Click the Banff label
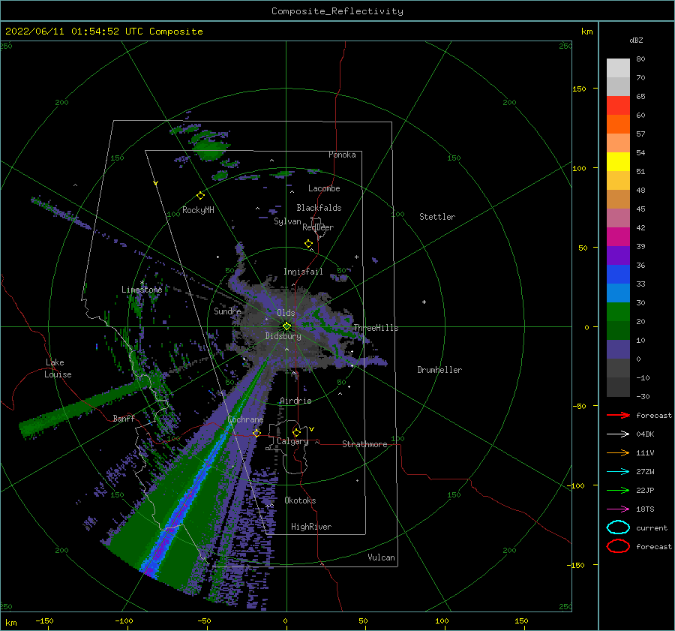 click(x=124, y=418)
